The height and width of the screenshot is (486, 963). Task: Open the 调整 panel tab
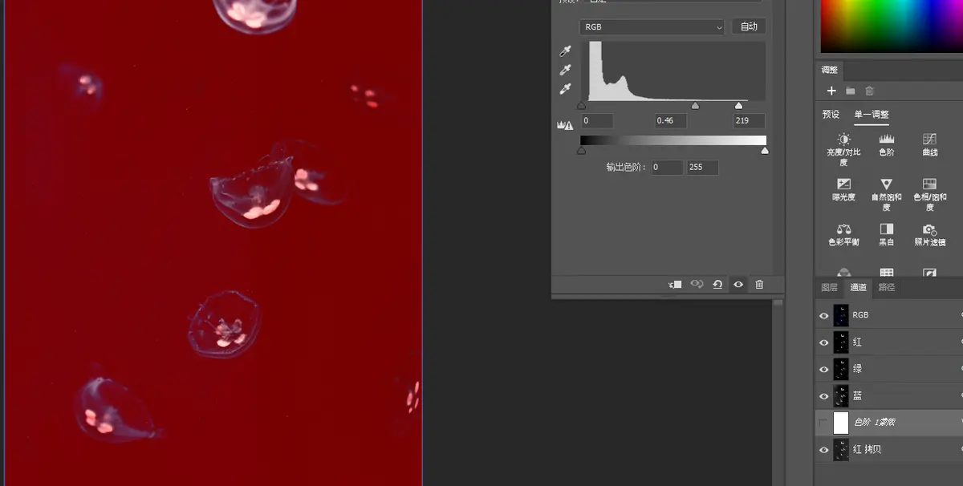[x=829, y=71]
